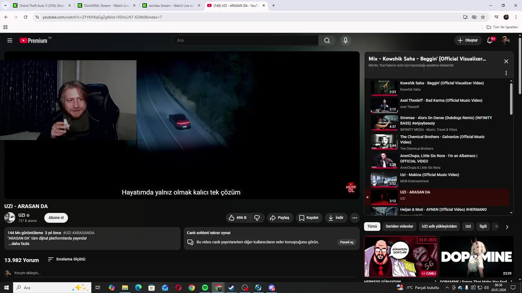This screenshot has width=522, height=293.
Task: Open the YouTube hamburger guide menu
Action: point(10,40)
